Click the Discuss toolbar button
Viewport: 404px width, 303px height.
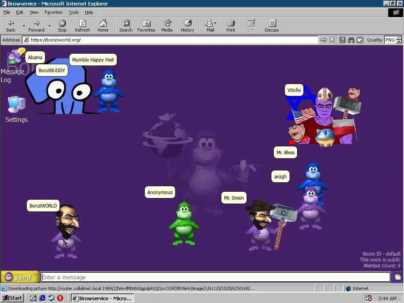coord(271,26)
